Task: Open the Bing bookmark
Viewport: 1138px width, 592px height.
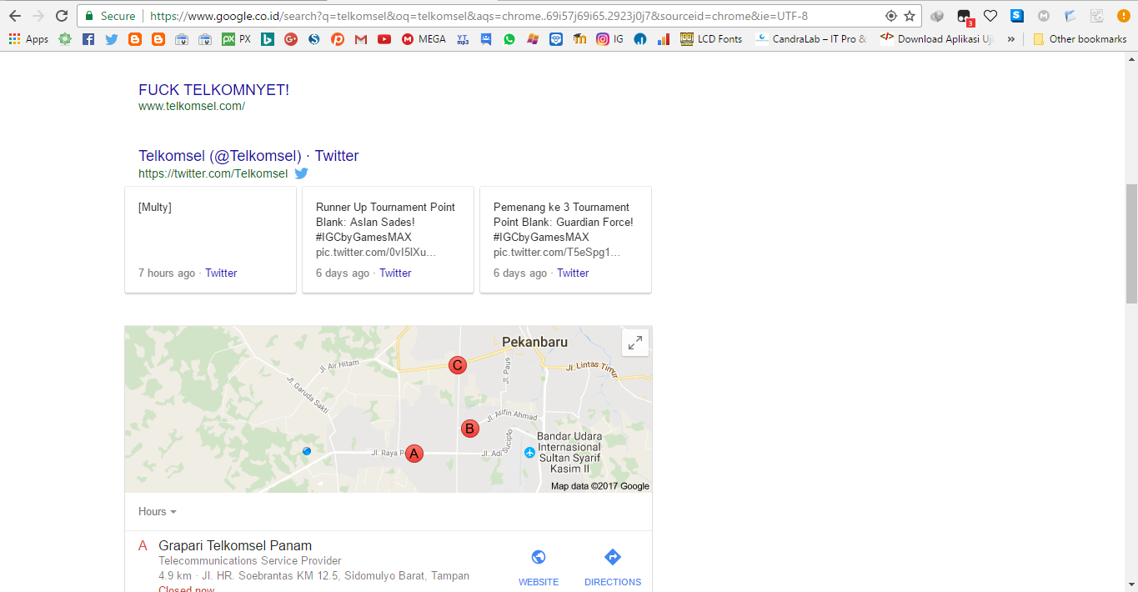Action: point(268,38)
